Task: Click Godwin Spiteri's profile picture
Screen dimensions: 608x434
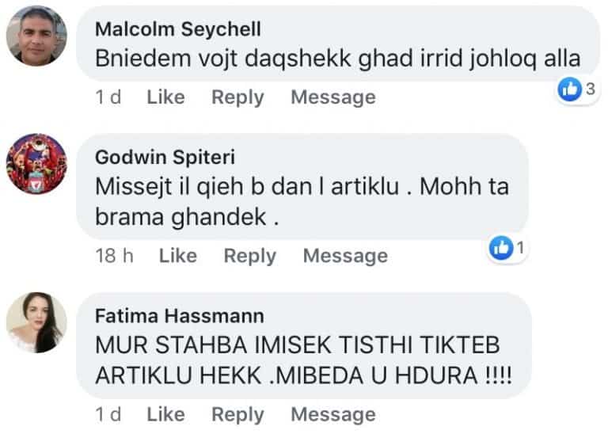Action: coord(36,165)
